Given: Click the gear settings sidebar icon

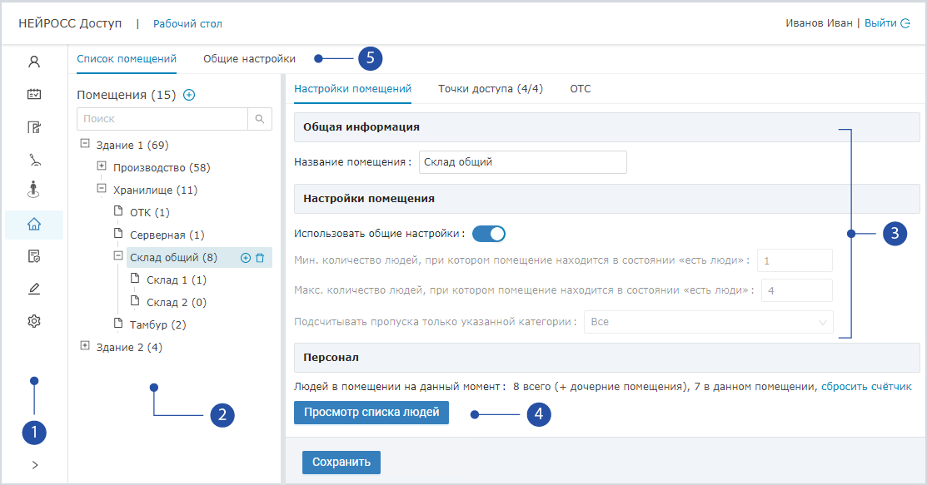Looking at the screenshot, I should point(34,321).
